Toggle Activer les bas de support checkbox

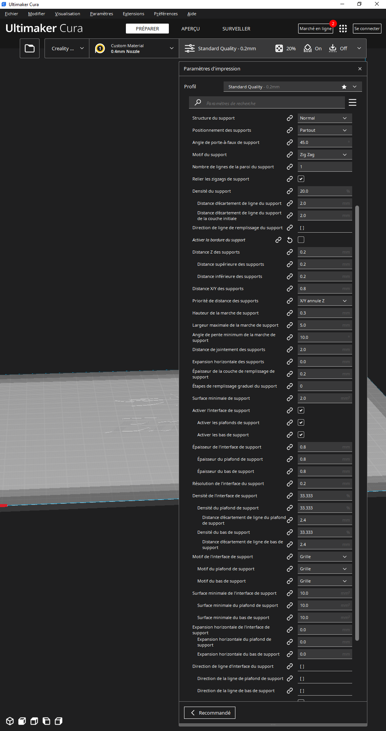coord(301,435)
